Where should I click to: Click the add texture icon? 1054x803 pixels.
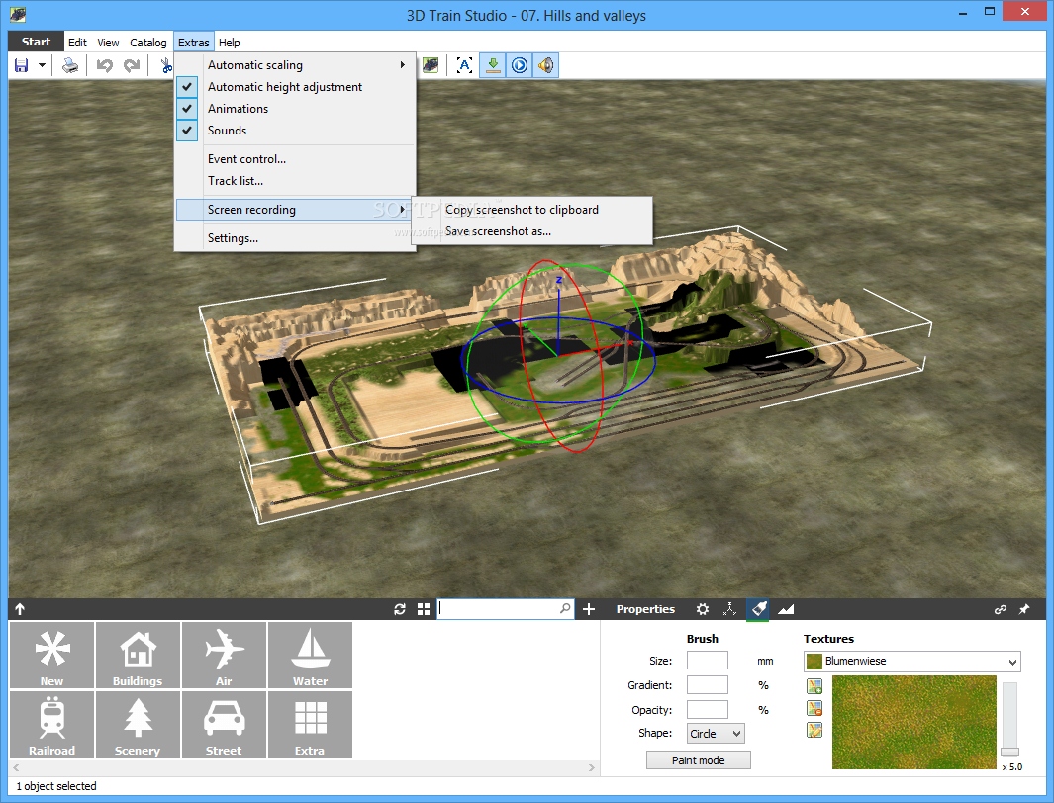[x=814, y=686]
